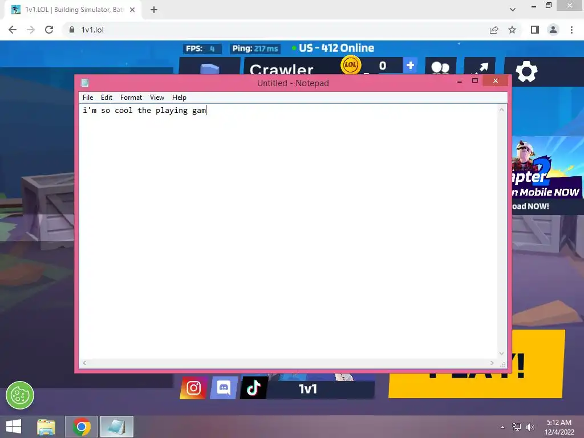584x438 pixels.
Task: Open the Windows Start button
Action: click(x=14, y=427)
